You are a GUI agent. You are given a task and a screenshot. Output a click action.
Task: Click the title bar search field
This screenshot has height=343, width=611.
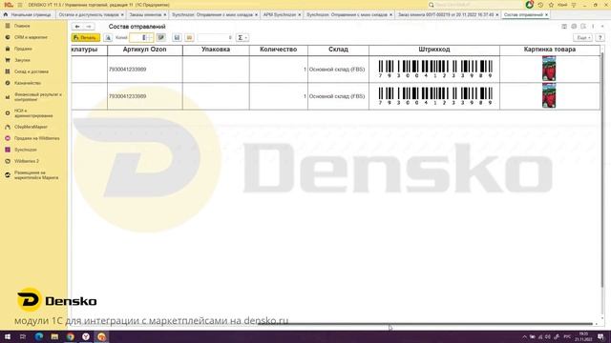click(474, 5)
